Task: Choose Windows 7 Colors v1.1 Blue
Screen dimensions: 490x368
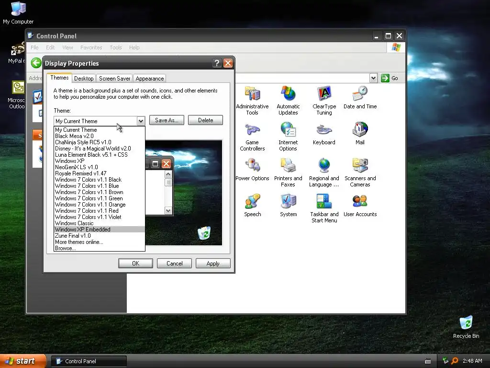Action: 100,186
